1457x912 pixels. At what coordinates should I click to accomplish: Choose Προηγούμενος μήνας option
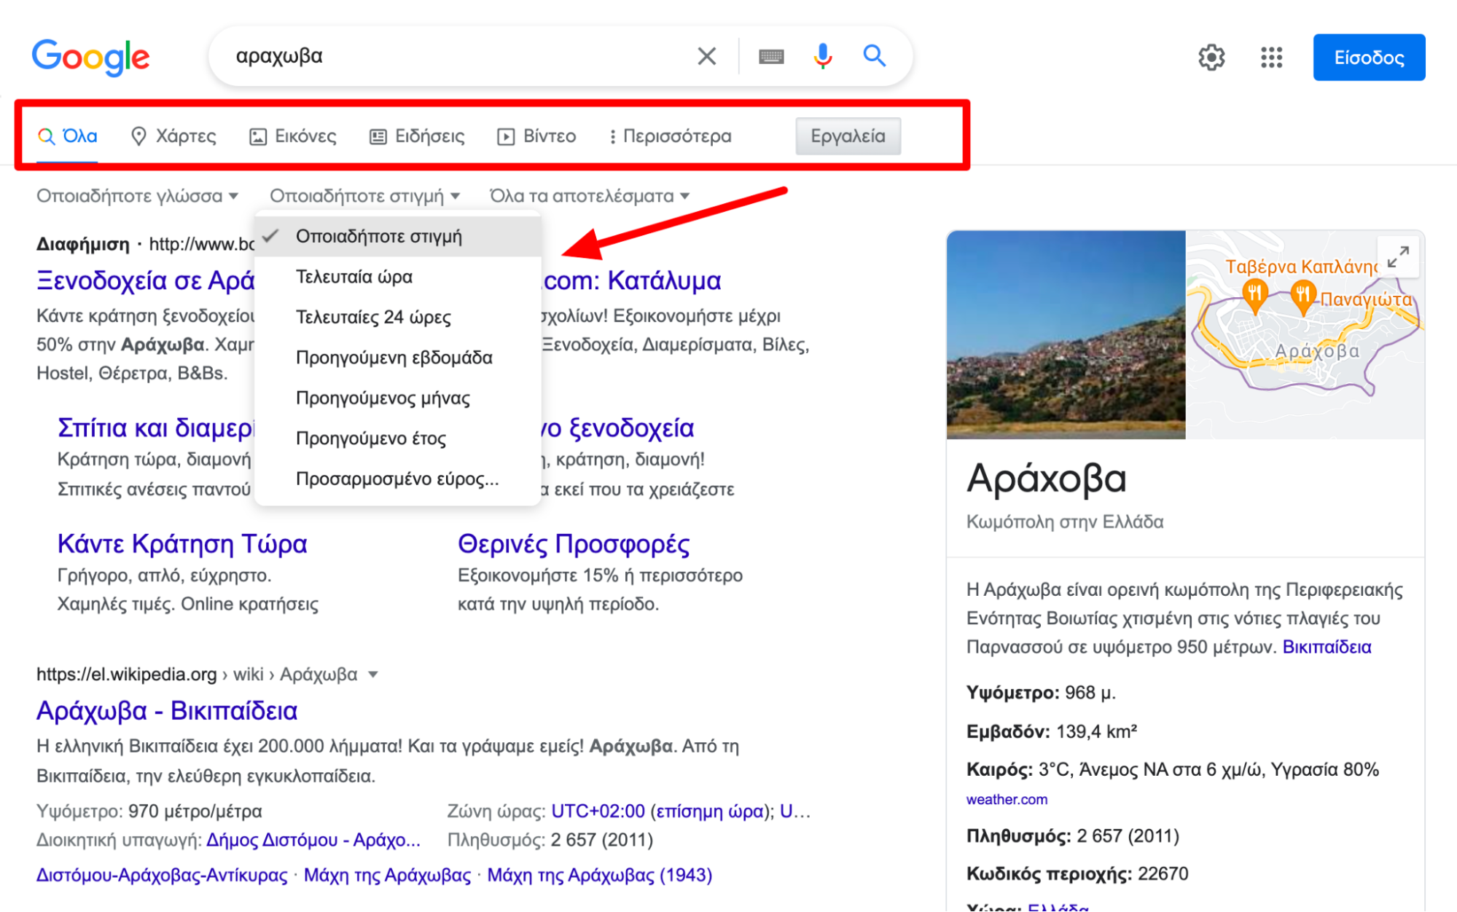[398, 398]
